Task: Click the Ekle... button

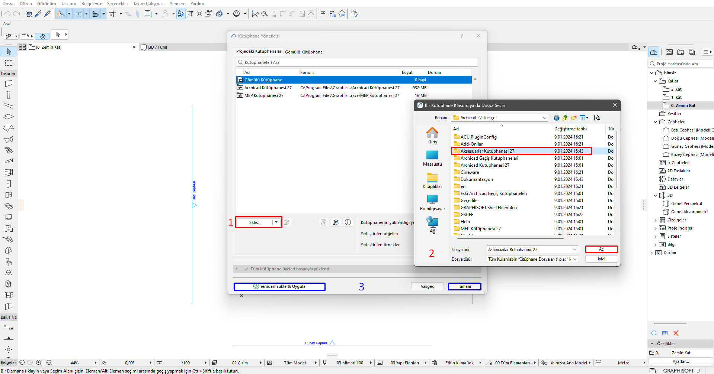Action: click(255, 222)
